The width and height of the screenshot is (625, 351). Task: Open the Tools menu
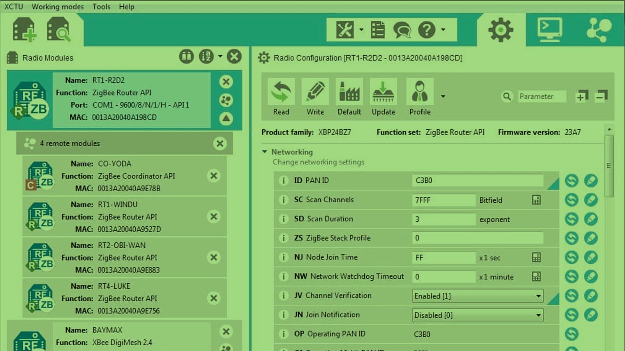(x=101, y=7)
